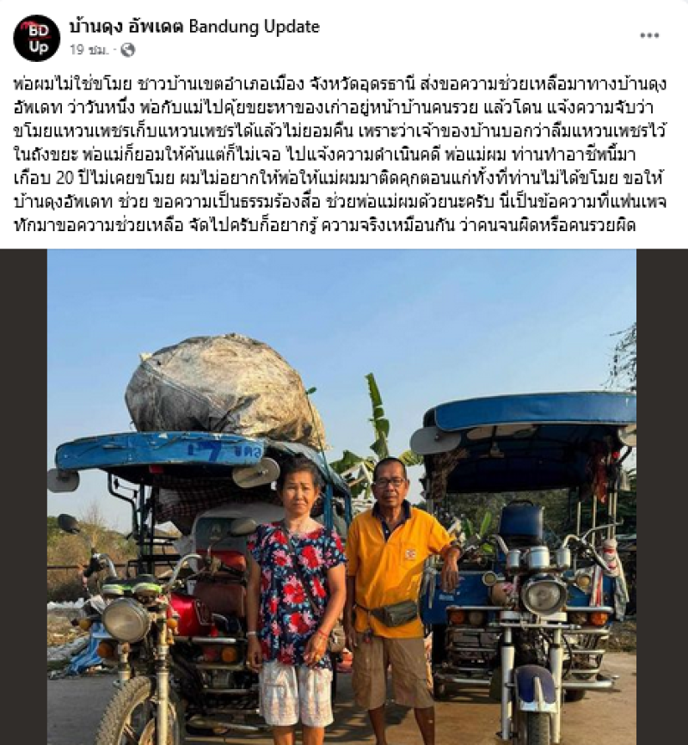The width and height of the screenshot is (688, 745).
Task: Click the dark margin right of the photo
Action: (x=662, y=497)
